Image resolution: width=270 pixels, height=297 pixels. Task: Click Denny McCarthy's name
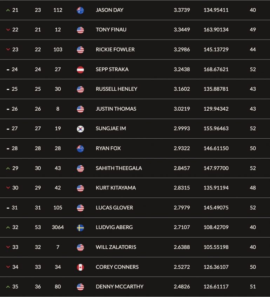[x=120, y=286]
